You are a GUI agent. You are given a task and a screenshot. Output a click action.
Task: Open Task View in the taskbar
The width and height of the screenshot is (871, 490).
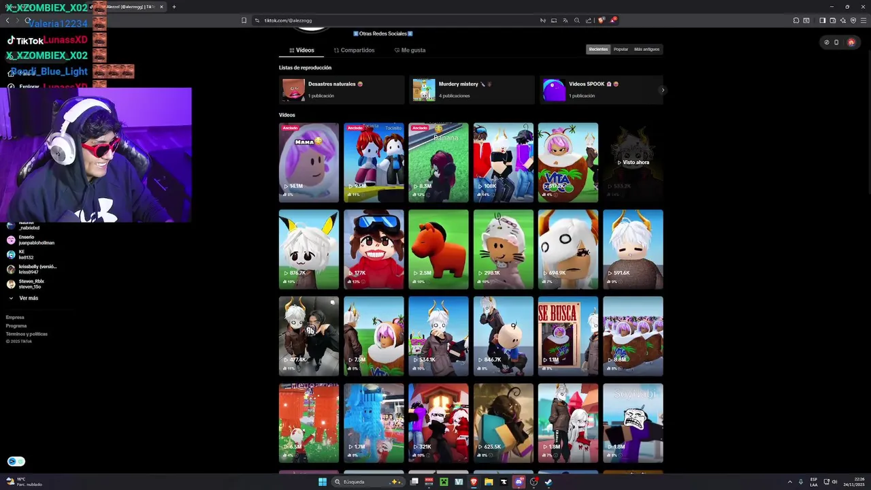click(x=414, y=482)
